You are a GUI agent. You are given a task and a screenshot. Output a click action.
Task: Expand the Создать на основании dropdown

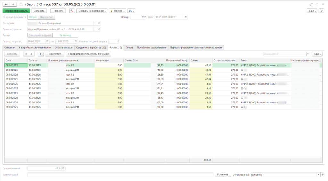[x=92, y=11]
